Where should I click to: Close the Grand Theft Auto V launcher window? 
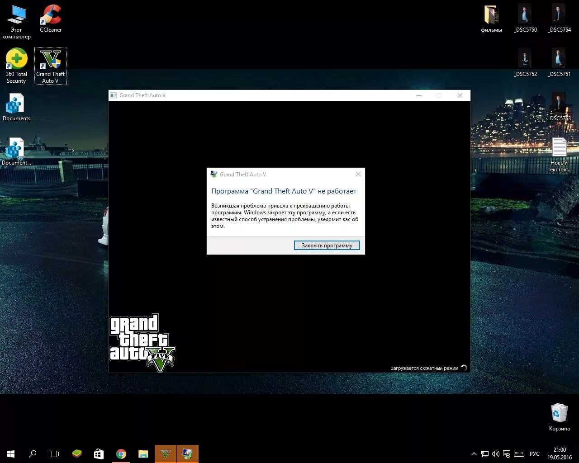460,95
